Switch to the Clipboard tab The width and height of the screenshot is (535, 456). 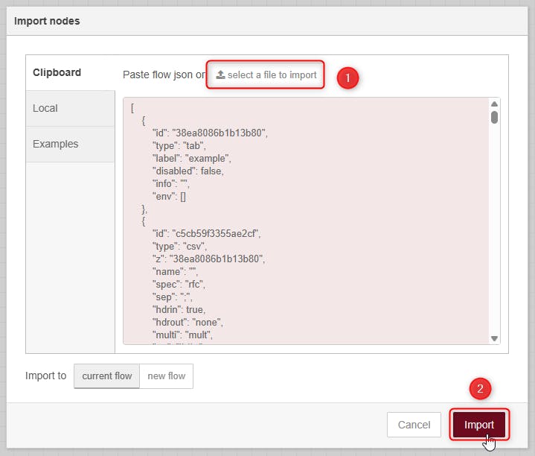click(x=57, y=72)
